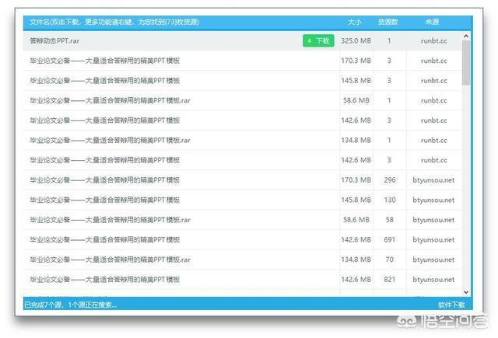Click the 325.0 MB size cell

pyautogui.click(x=356, y=41)
